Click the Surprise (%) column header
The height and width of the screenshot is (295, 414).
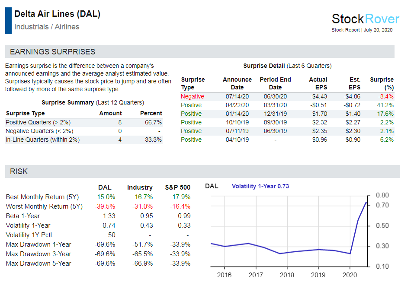[382, 83]
